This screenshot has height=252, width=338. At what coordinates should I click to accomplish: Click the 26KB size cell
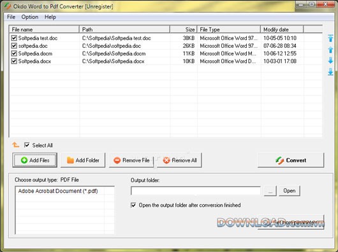[189, 46]
